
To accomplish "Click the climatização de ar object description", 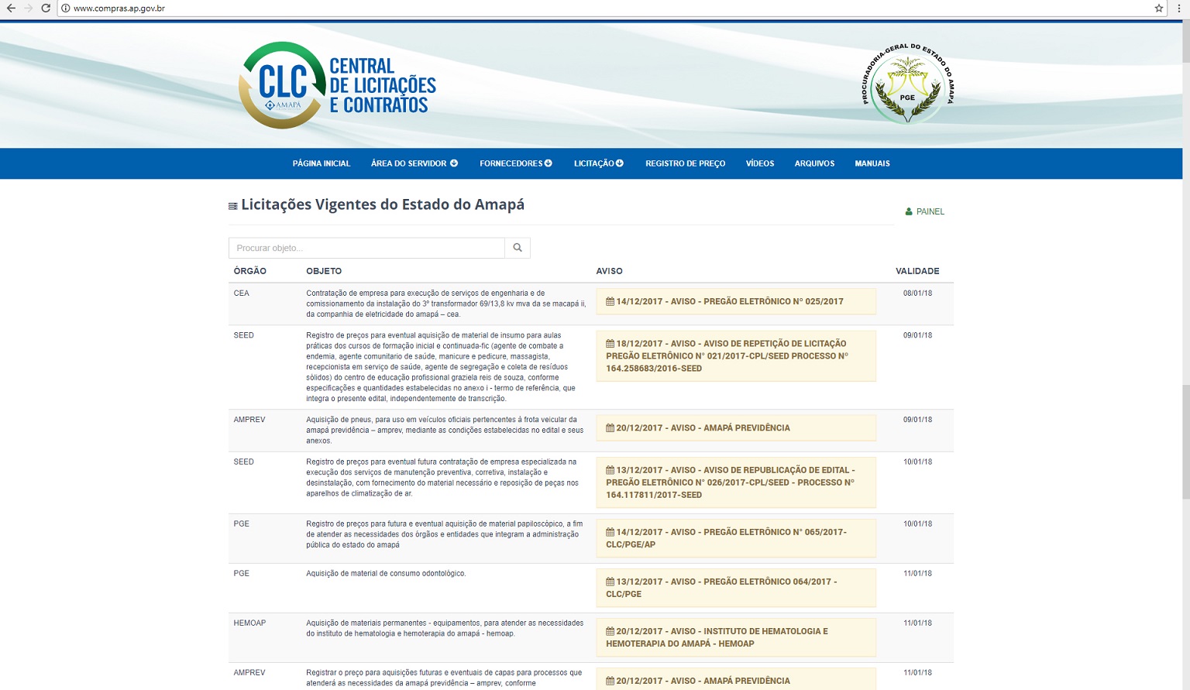I will coord(442,478).
